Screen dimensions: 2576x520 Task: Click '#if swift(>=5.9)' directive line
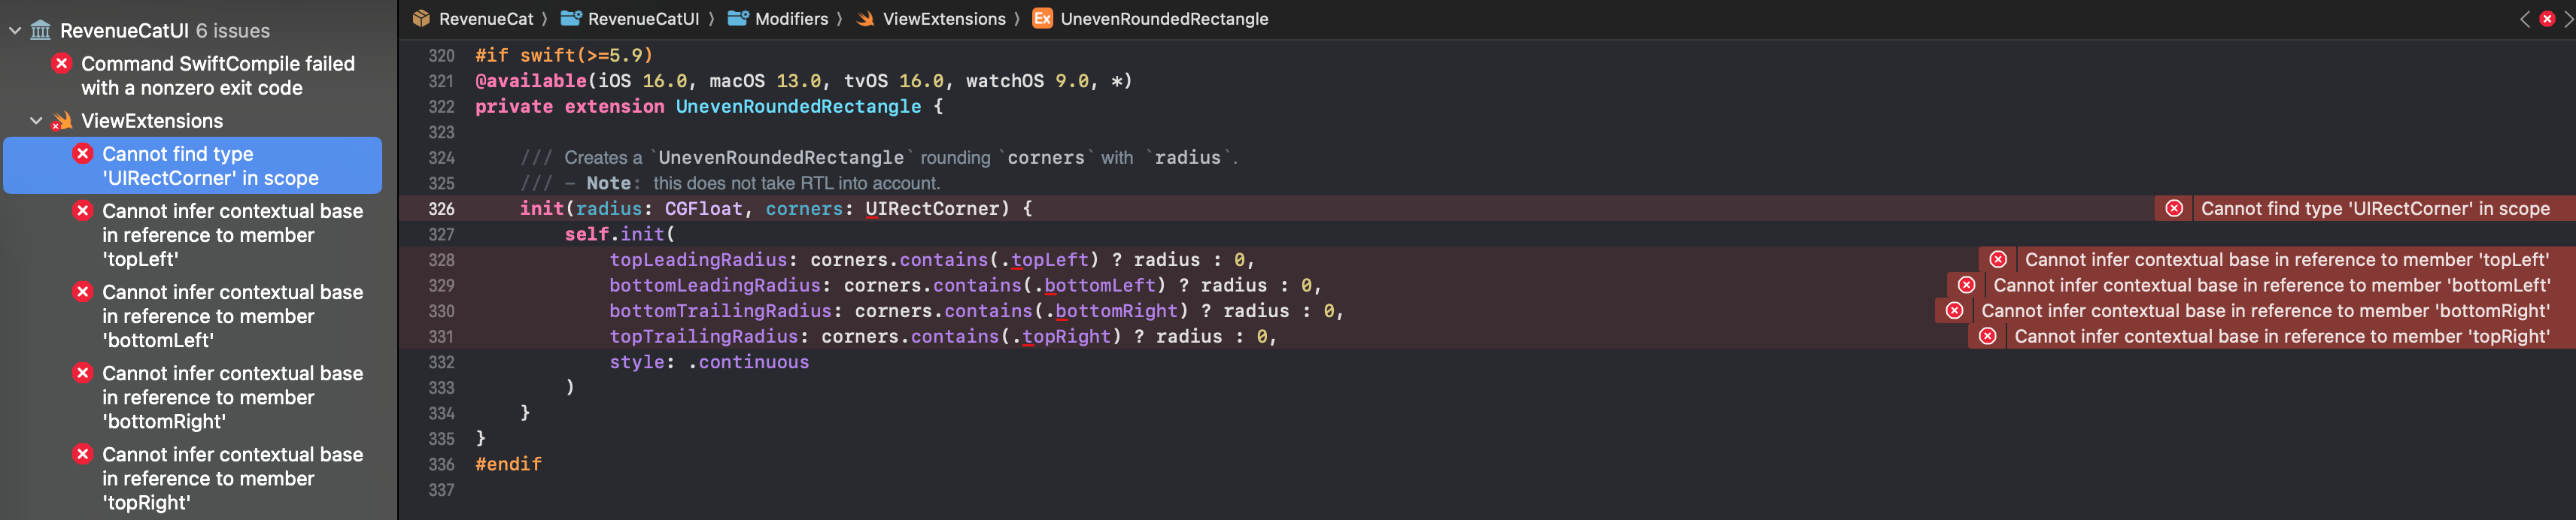[563, 56]
